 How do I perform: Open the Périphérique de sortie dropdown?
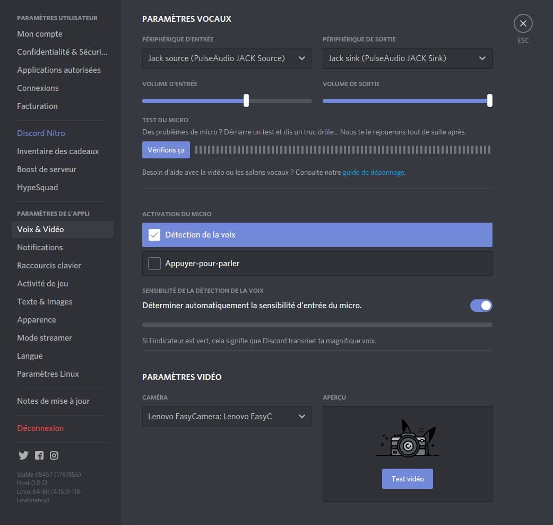408,58
